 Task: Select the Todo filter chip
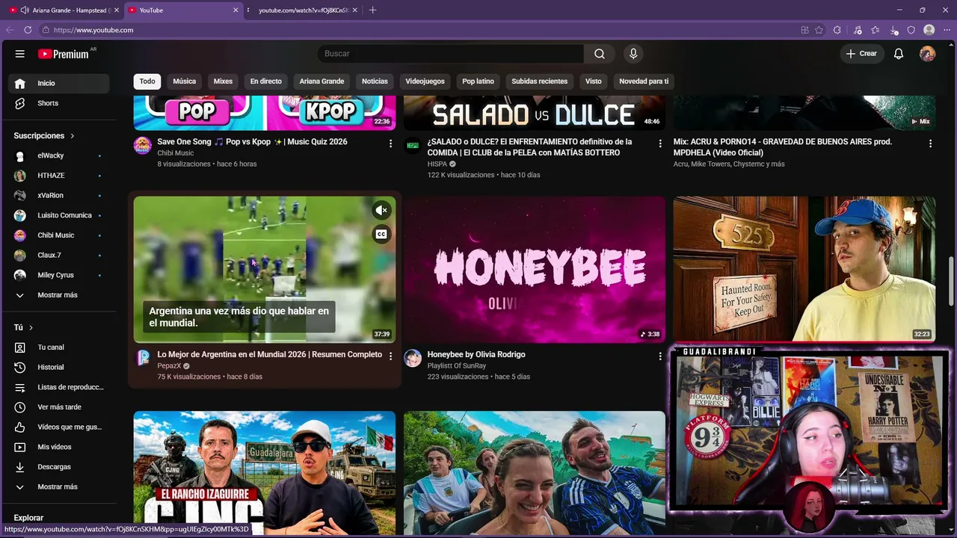(x=147, y=81)
